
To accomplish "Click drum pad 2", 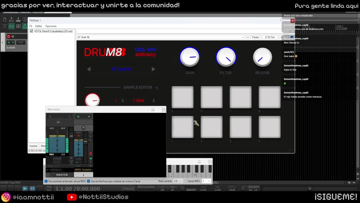I will tap(211, 127).
